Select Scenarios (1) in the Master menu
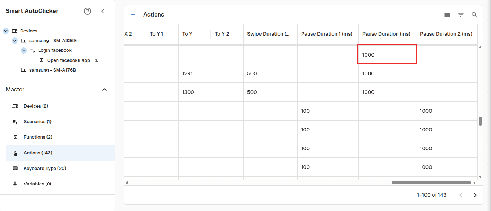This screenshot has height=211, width=491. 38,121
